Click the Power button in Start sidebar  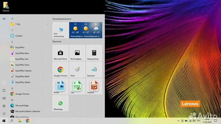[4, 114]
